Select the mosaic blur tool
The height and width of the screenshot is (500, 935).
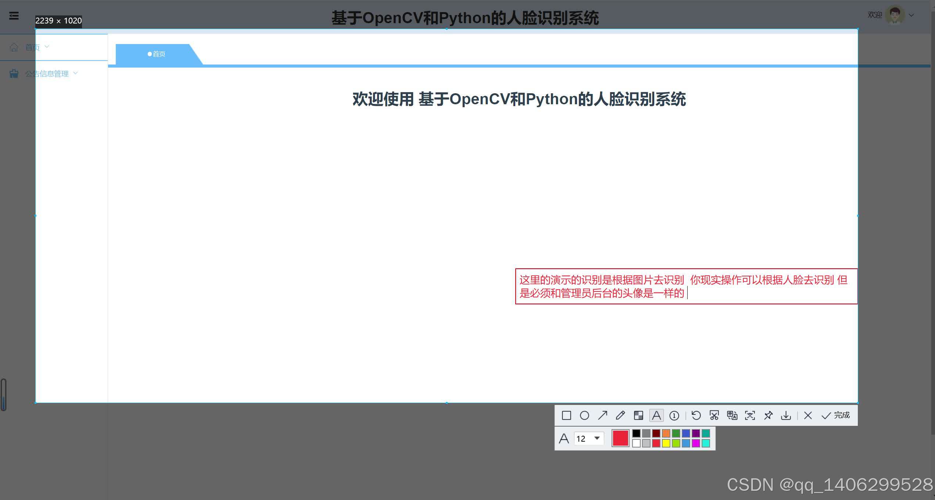[x=638, y=415]
